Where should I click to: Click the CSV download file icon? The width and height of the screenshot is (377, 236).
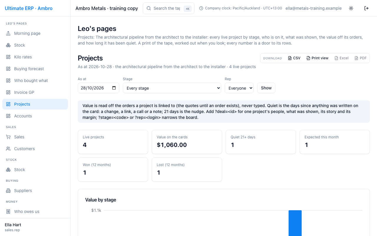[290, 58]
